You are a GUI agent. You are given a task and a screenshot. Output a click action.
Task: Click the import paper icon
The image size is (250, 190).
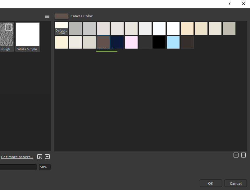pyautogui.click(x=40, y=157)
